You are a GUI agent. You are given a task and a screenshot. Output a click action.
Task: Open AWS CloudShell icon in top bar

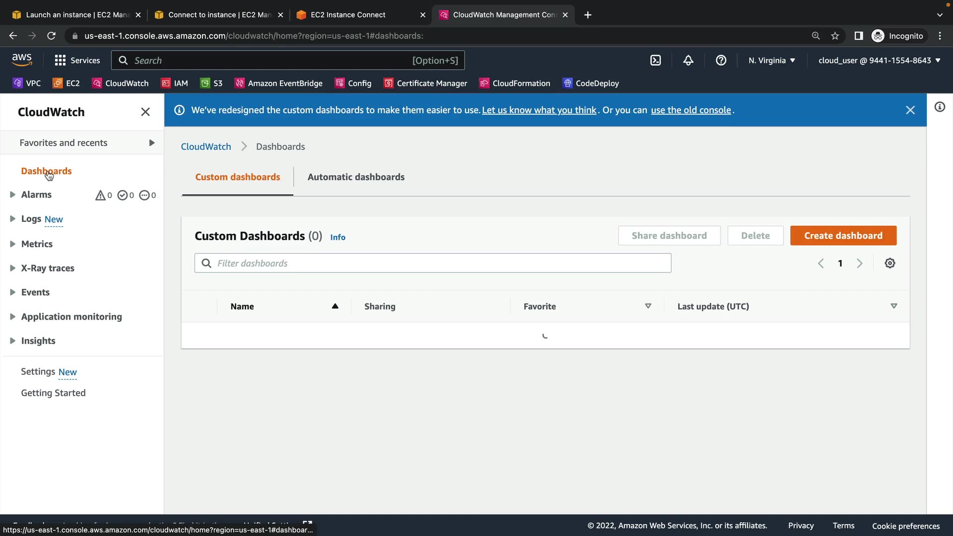tap(656, 61)
